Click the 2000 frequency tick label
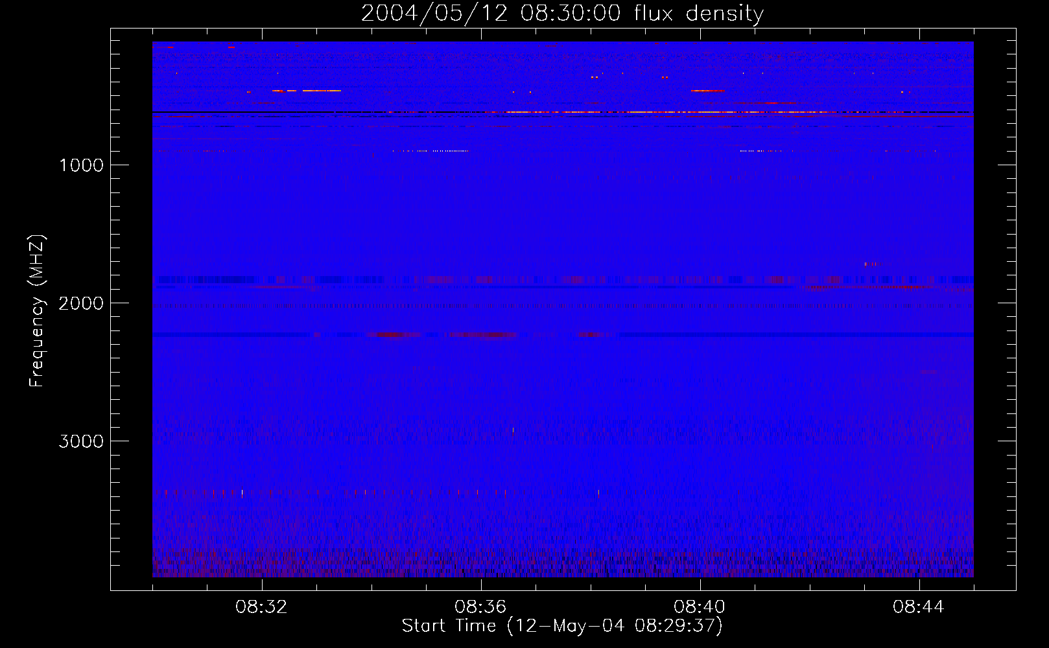The width and height of the screenshot is (1049, 648). 81,303
